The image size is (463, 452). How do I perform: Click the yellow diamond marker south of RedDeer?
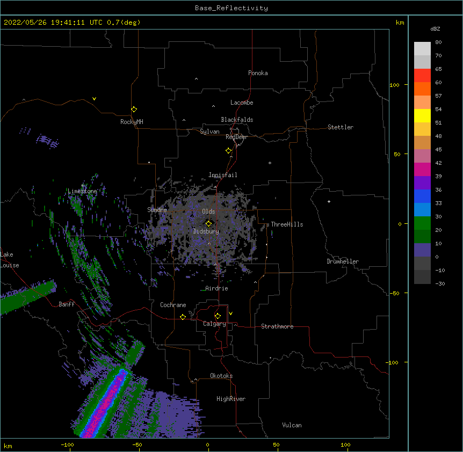click(x=228, y=151)
